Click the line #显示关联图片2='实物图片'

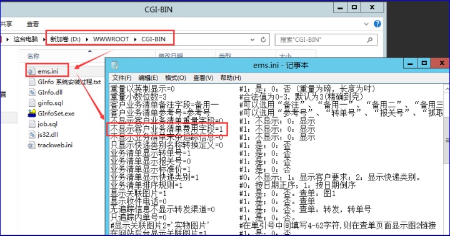(x=159, y=225)
